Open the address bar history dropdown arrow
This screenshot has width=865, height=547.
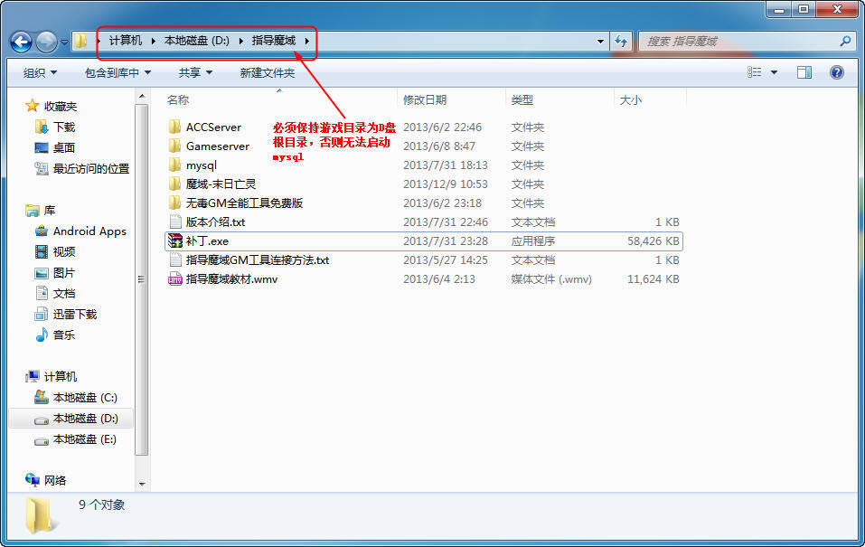click(601, 42)
